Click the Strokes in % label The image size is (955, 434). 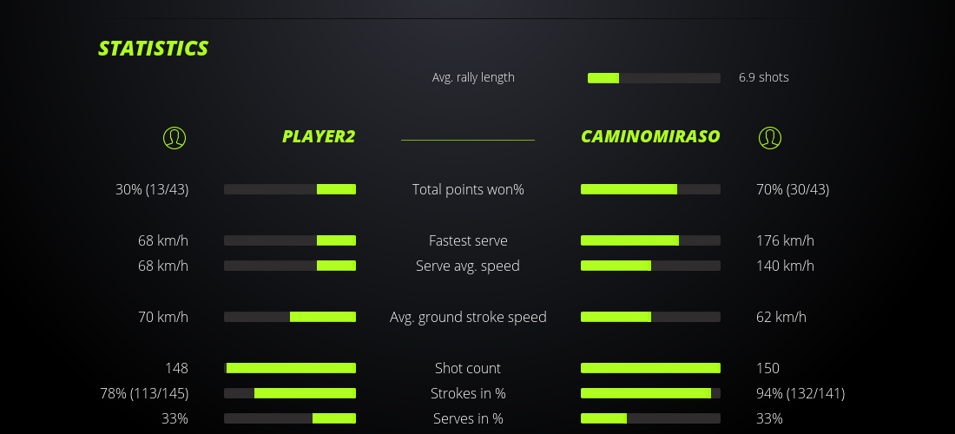click(x=468, y=393)
